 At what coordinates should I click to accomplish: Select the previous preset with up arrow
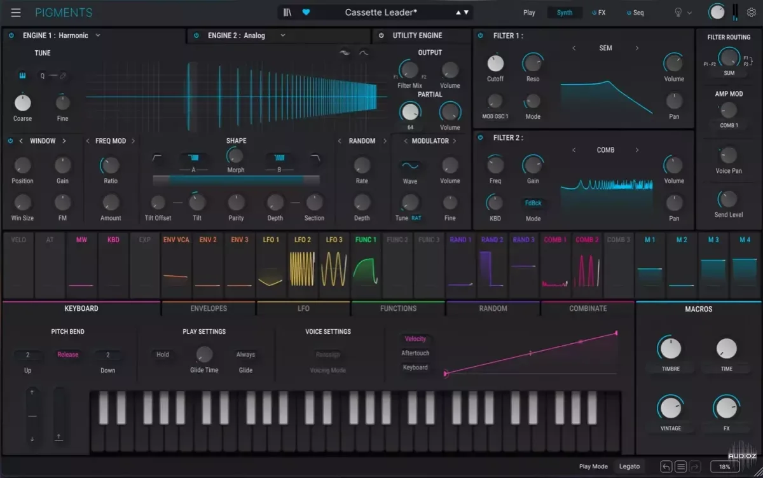tap(458, 12)
